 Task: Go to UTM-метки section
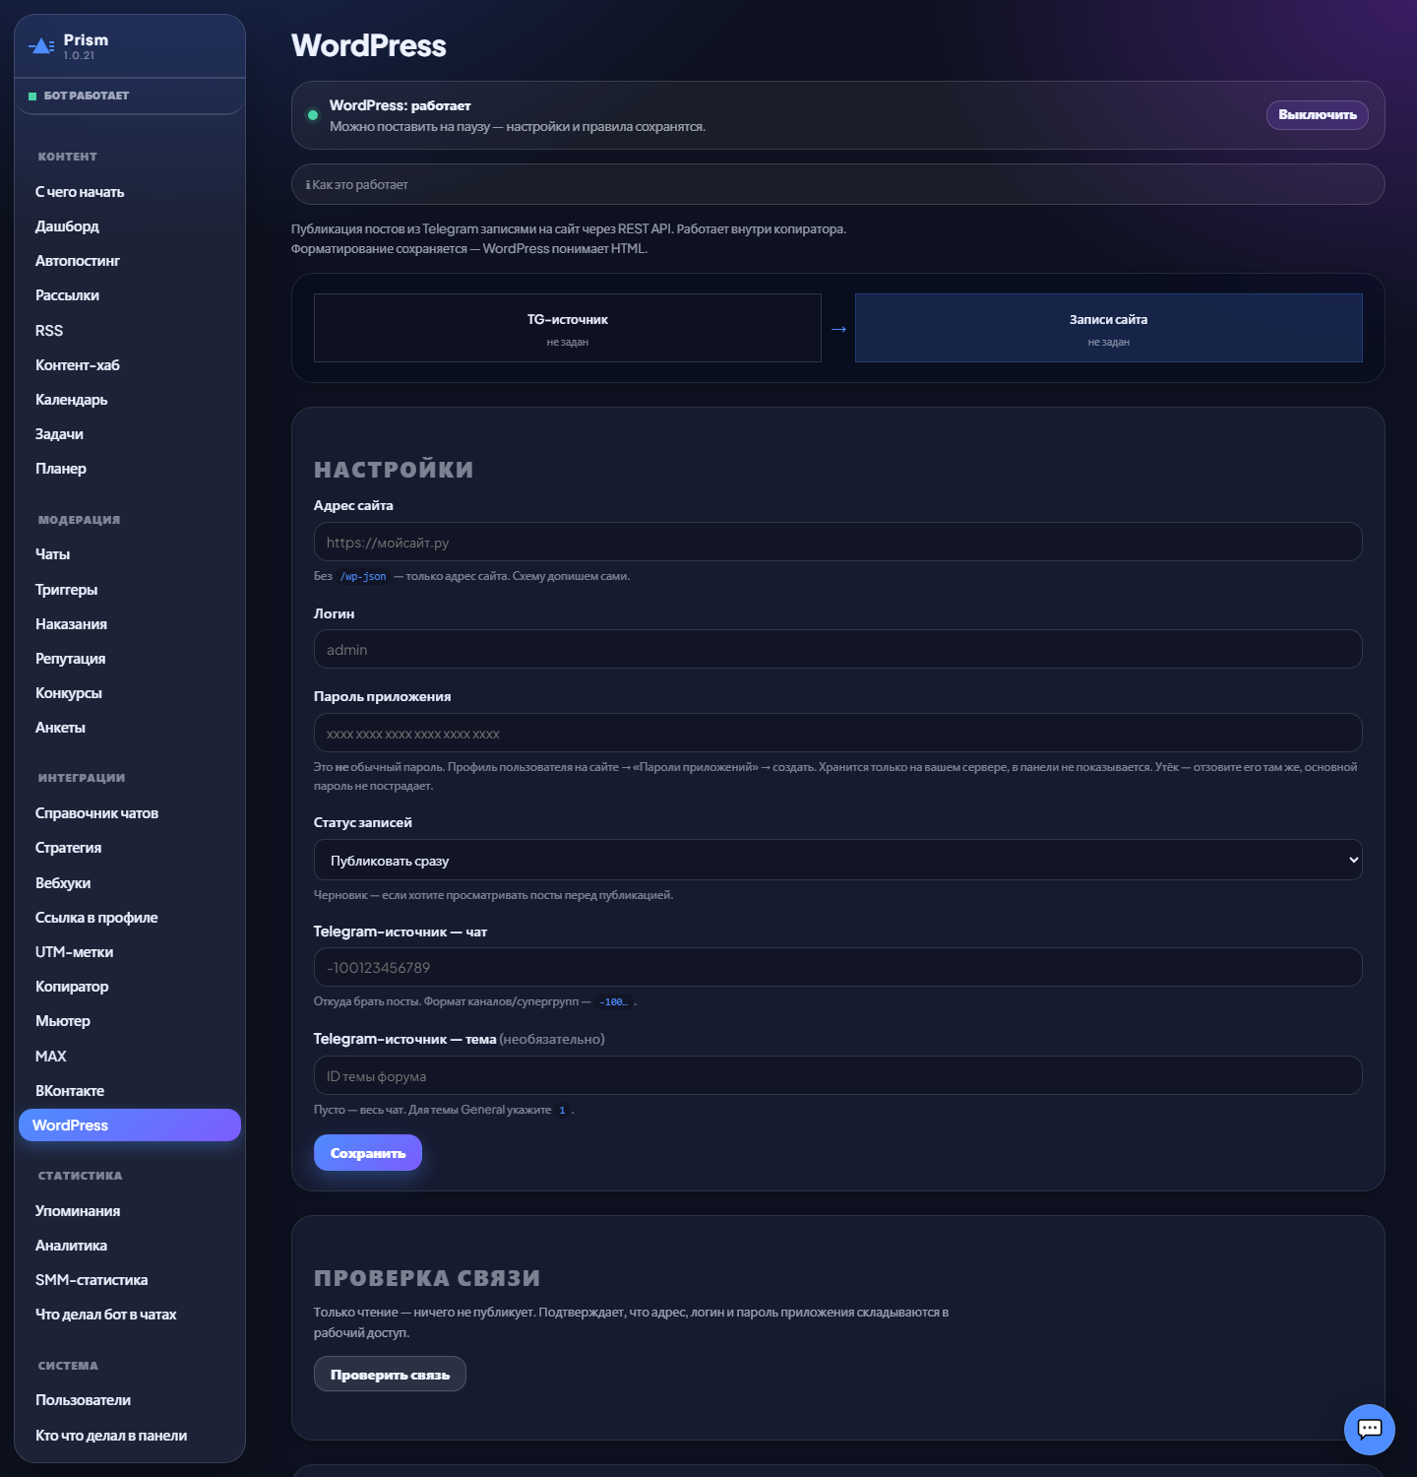(x=75, y=952)
